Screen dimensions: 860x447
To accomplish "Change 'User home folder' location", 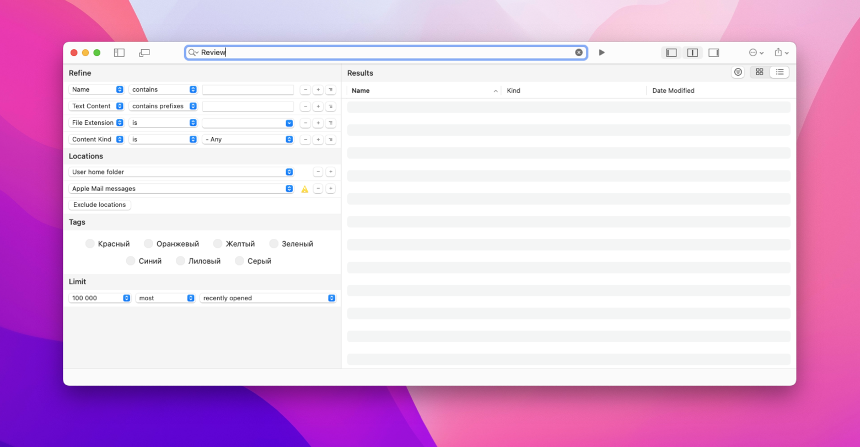I will [181, 172].
